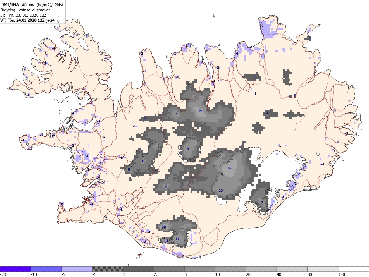Click the pale gray 40 to 80 legend swatch

point(292,269)
